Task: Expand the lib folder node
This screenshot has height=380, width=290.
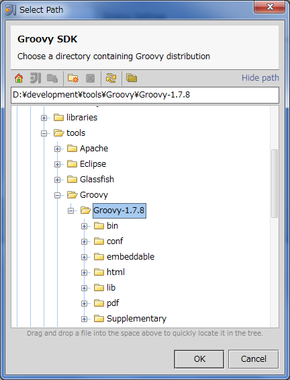Action: tap(84, 288)
